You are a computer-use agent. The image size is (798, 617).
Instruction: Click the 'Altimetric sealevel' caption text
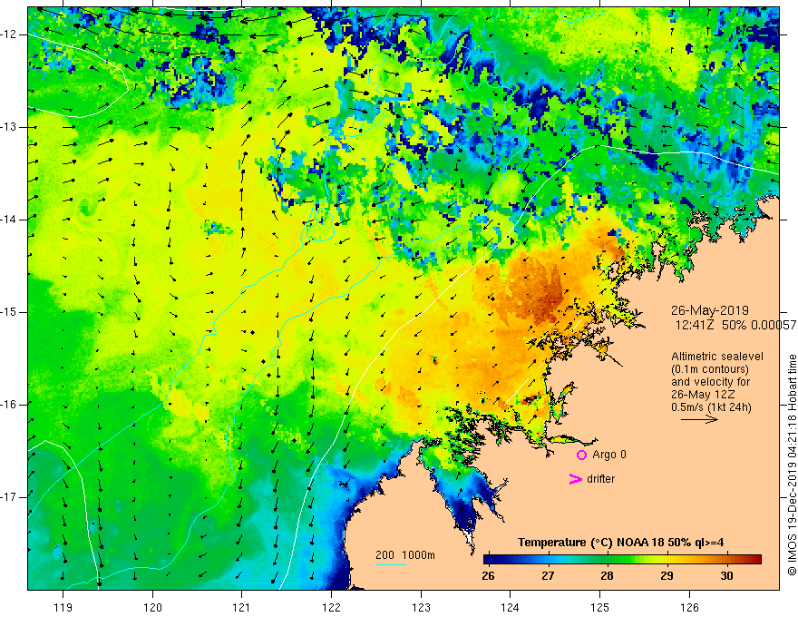tap(717, 357)
